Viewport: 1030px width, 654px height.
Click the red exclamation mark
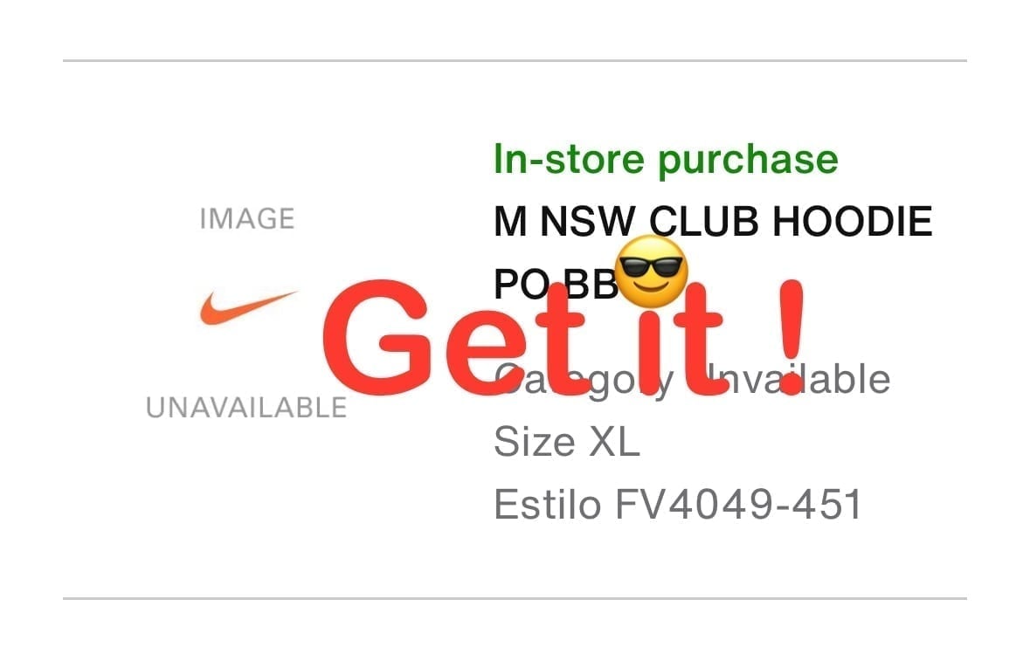792,337
